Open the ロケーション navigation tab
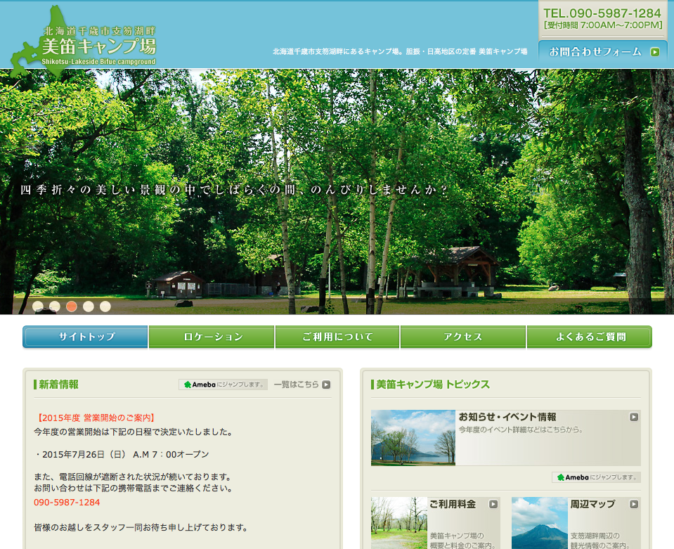The height and width of the screenshot is (549, 674). click(x=212, y=337)
